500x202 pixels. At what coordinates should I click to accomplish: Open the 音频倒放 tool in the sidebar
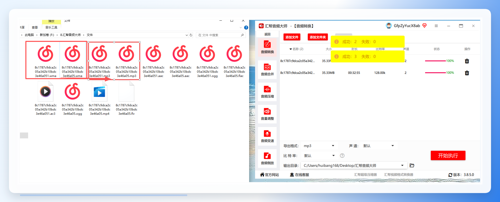tap(267, 158)
